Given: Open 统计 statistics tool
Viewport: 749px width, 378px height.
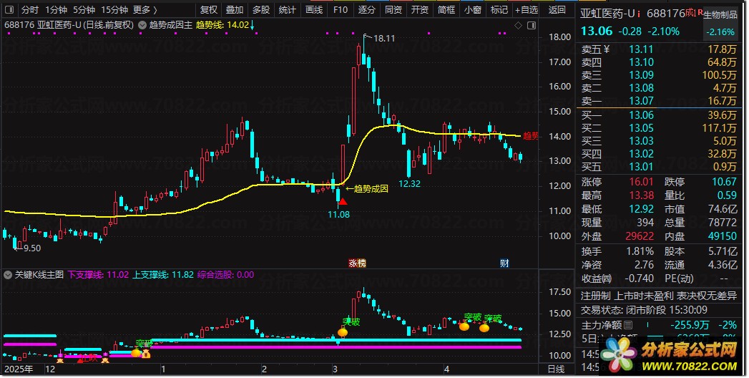Looking at the screenshot, I should click(287, 9).
